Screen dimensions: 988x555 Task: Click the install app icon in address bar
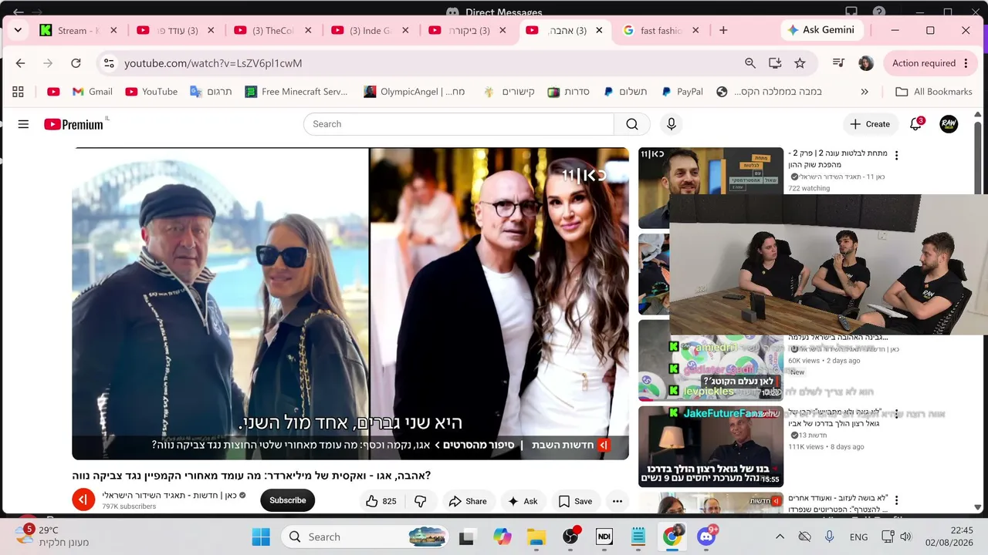tap(775, 63)
